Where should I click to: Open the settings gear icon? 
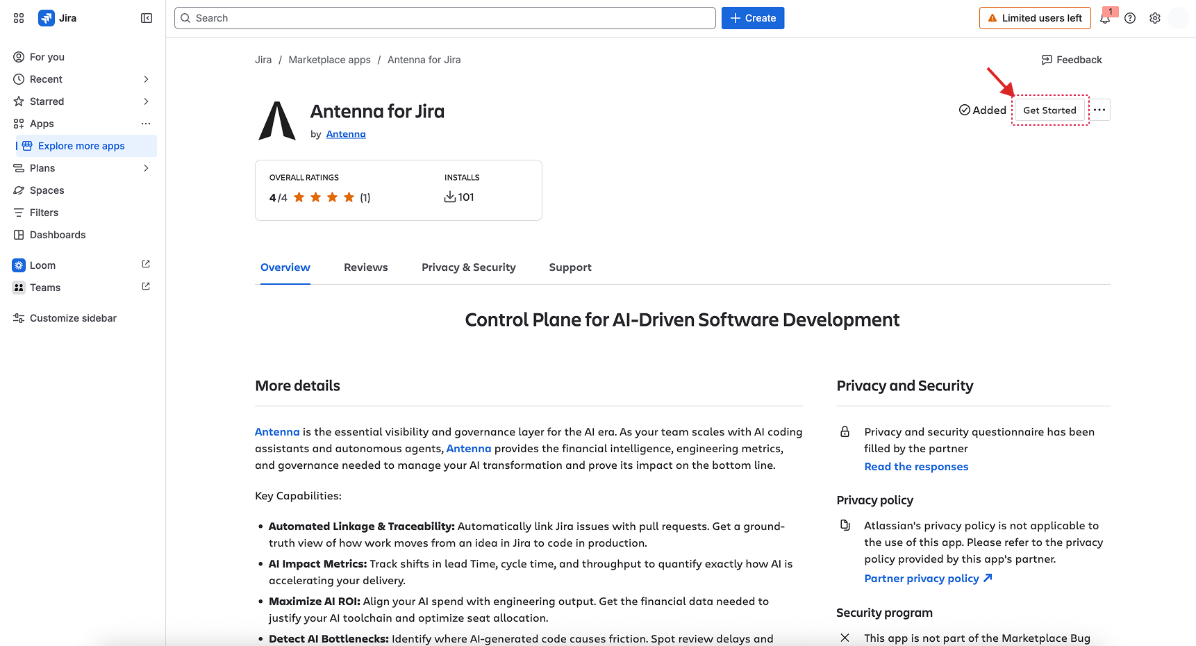pos(1155,18)
